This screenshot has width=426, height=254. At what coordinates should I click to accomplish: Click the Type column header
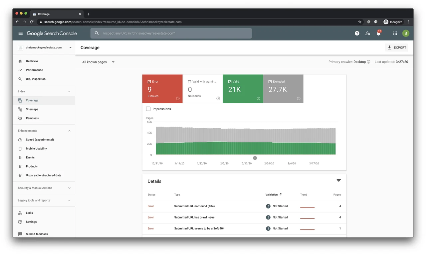pos(177,195)
